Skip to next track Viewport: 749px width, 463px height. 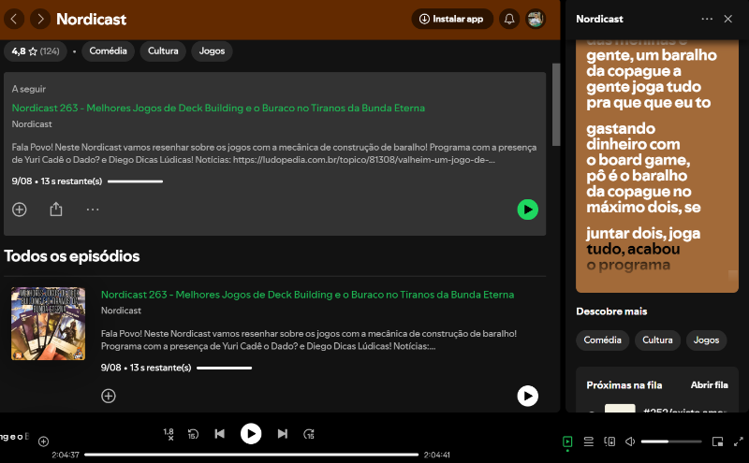(283, 434)
